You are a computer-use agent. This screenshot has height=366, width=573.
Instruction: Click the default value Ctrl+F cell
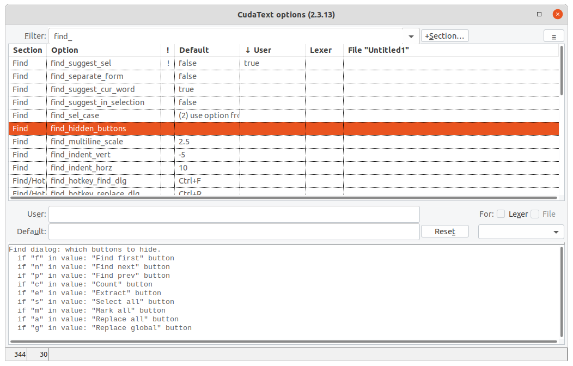pyautogui.click(x=207, y=181)
